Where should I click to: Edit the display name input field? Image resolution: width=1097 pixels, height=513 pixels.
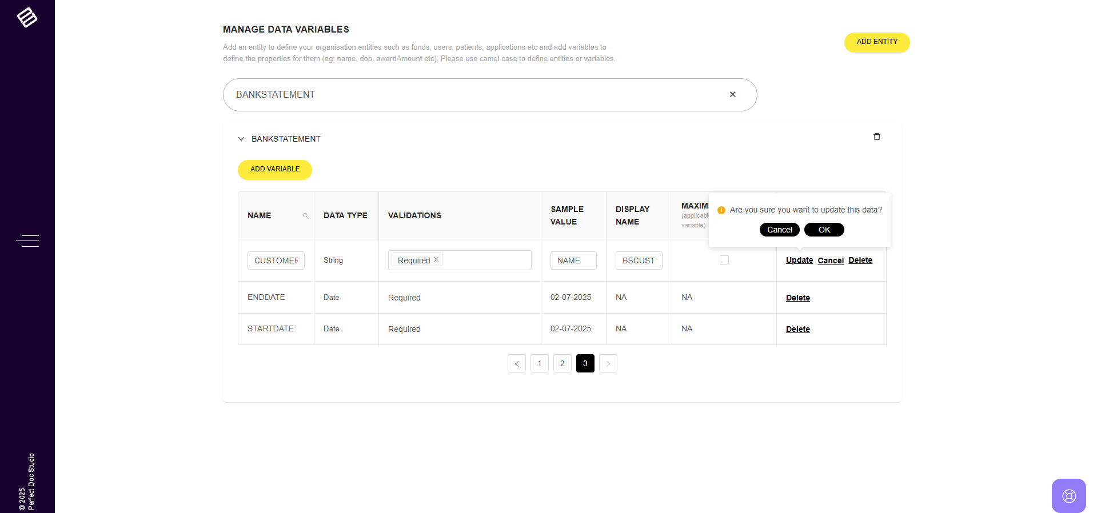point(638,260)
